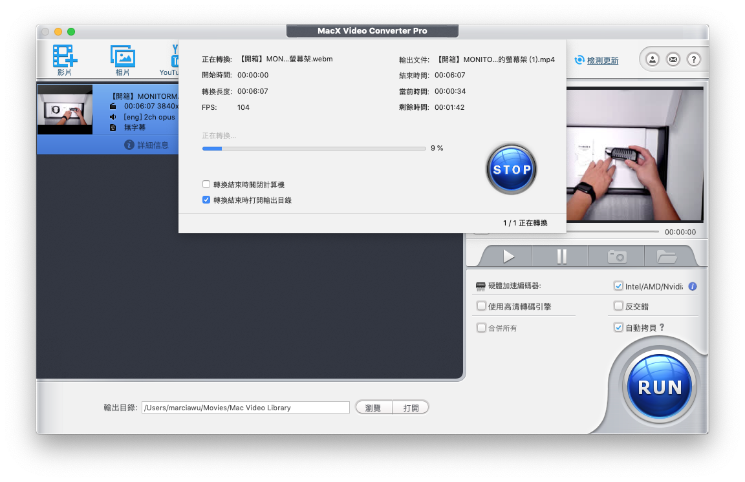Viewport: 745px width, 482px height.
Task: Enable 反交錯 deinterlace checkbox
Action: tap(618, 306)
